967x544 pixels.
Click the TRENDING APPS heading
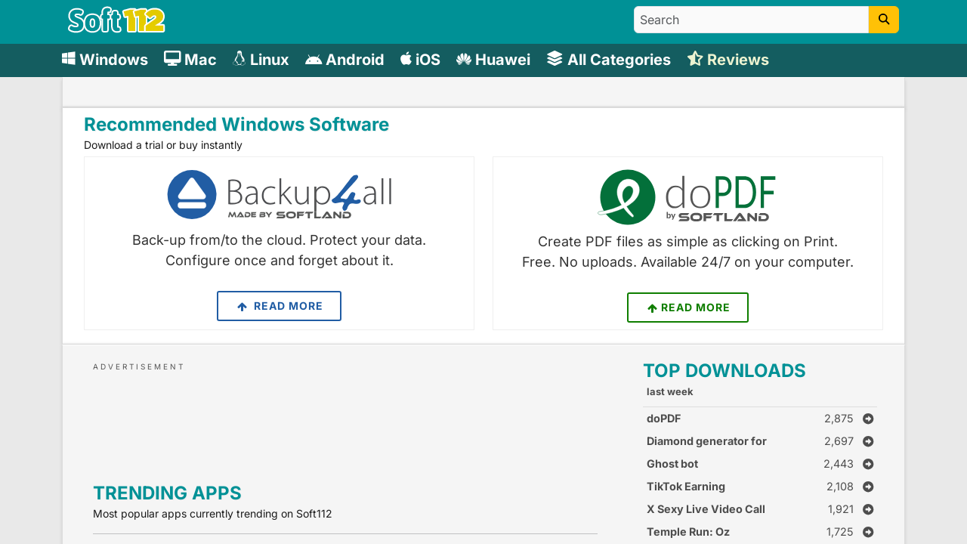[167, 493]
